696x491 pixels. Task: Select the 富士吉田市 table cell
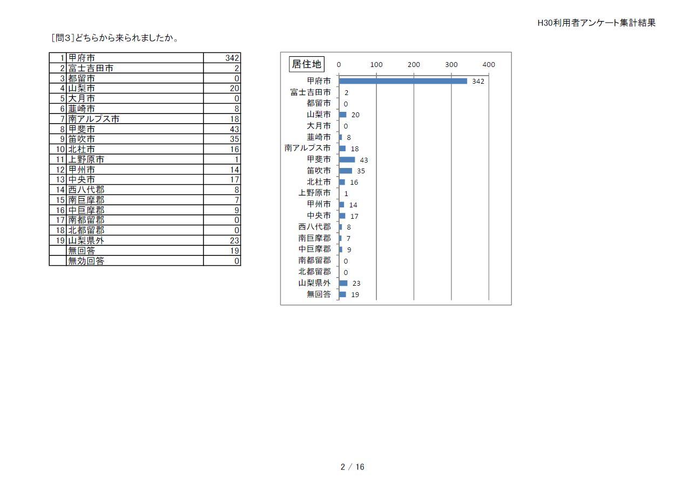(135, 68)
